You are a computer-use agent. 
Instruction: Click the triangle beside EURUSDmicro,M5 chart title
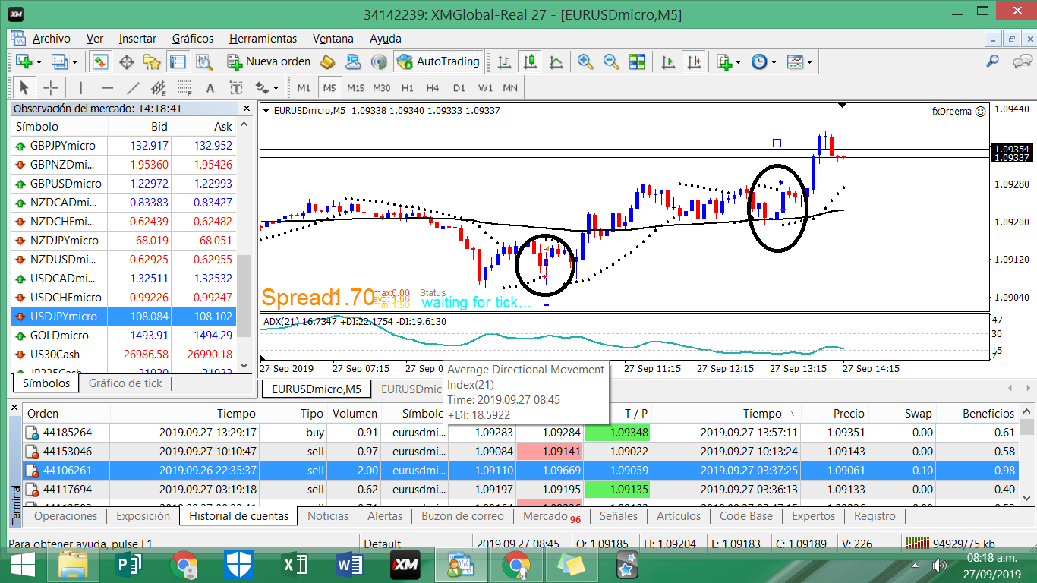pyautogui.click(x=266, y=111)
